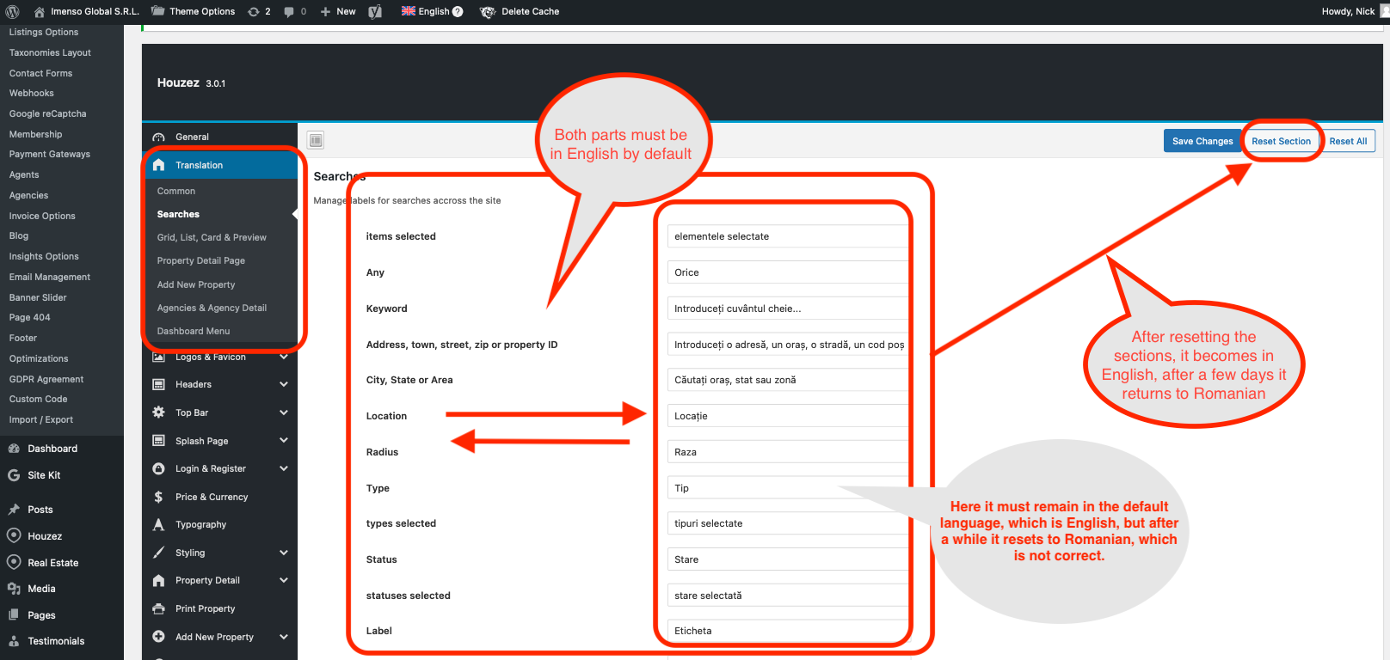Screen dimensions: 1390x660
Task: Click the Imenso Global home icon
Action: click(40, 12)
